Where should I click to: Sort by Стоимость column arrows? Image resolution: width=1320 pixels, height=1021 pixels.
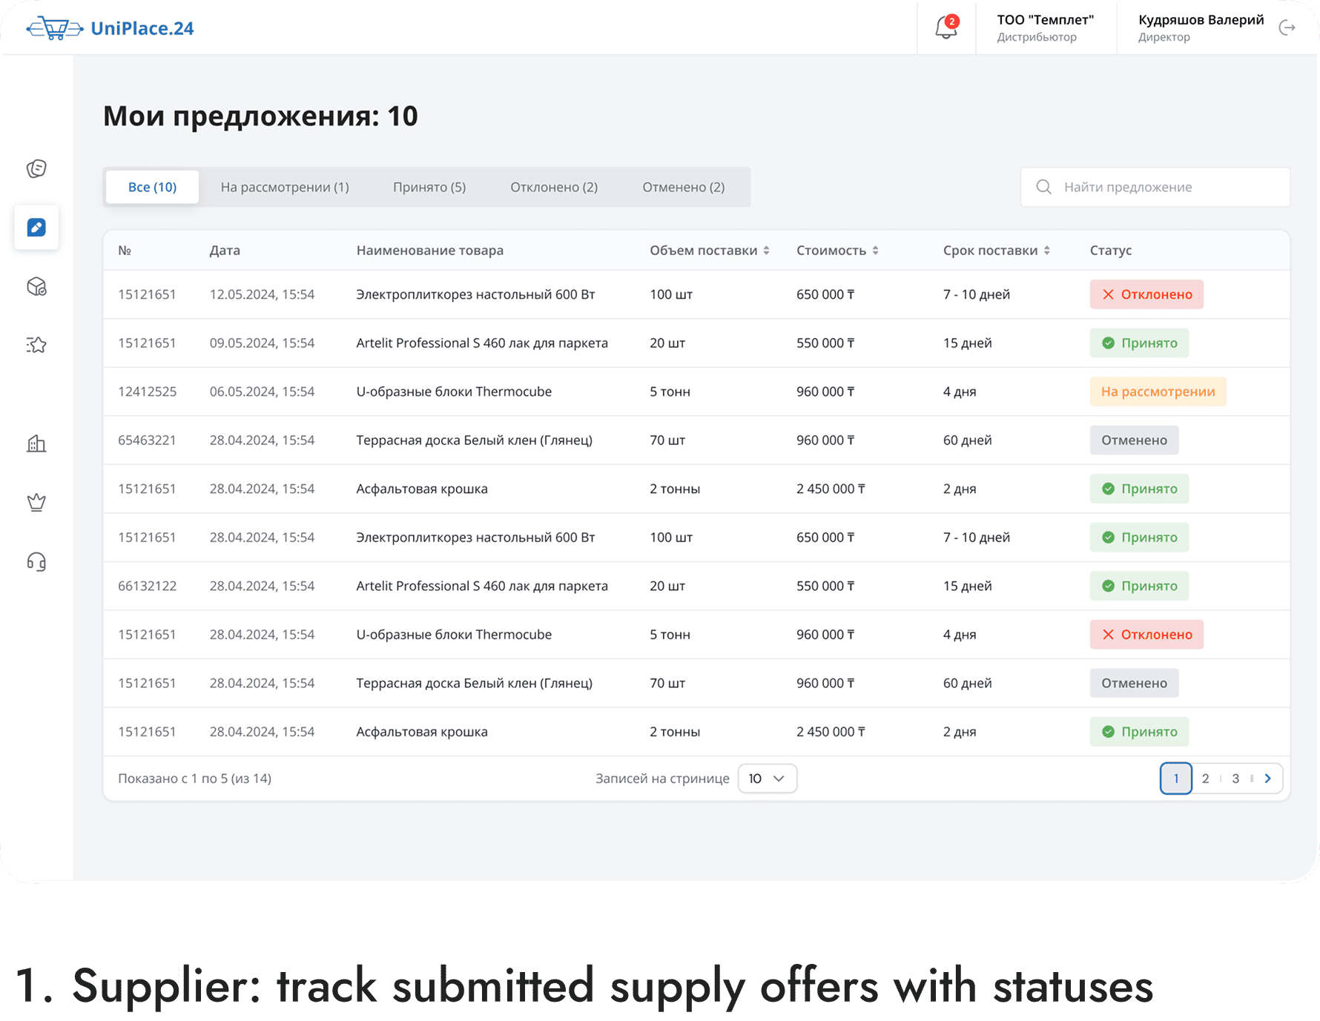pyautogui.click(x=875, y=251)
